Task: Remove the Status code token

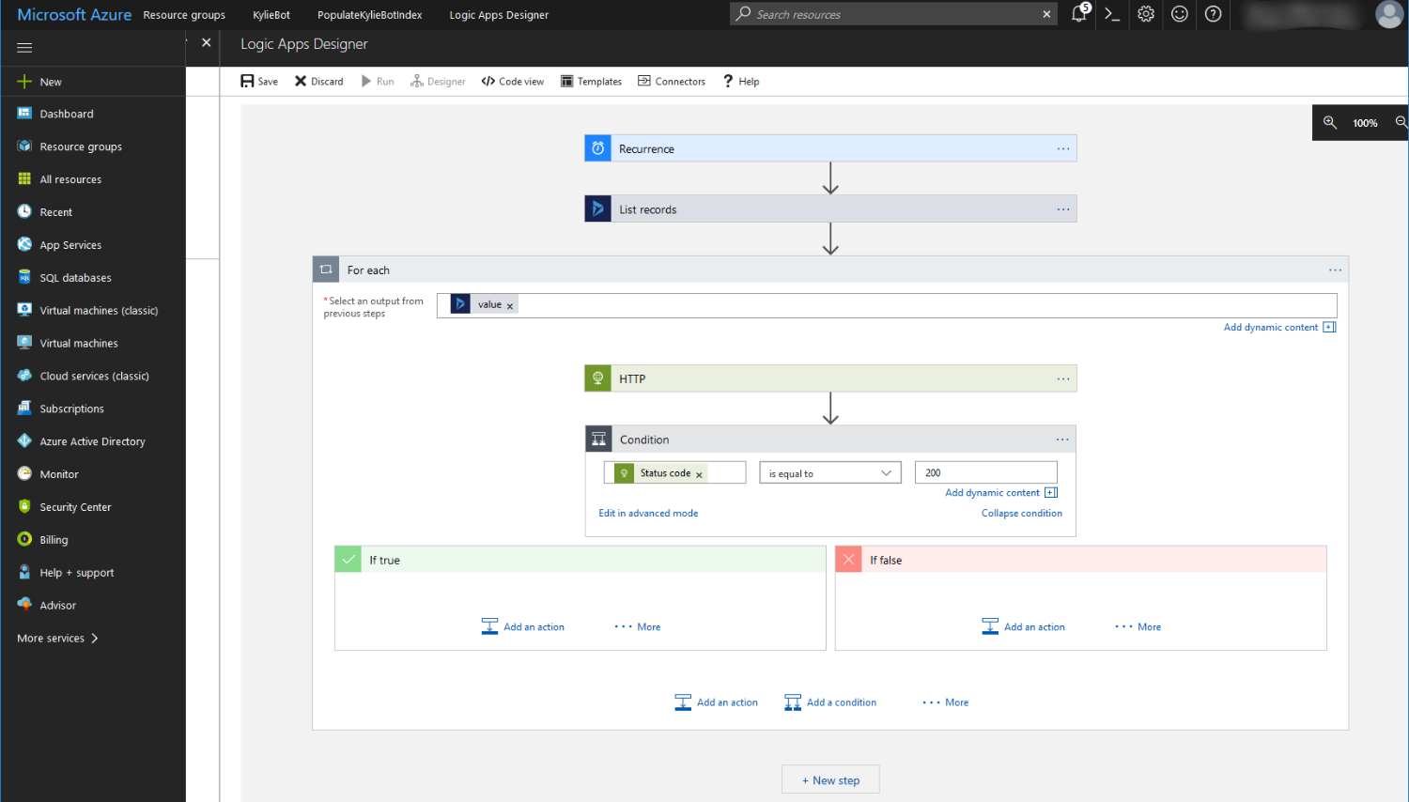Action: tap(699, 475)
